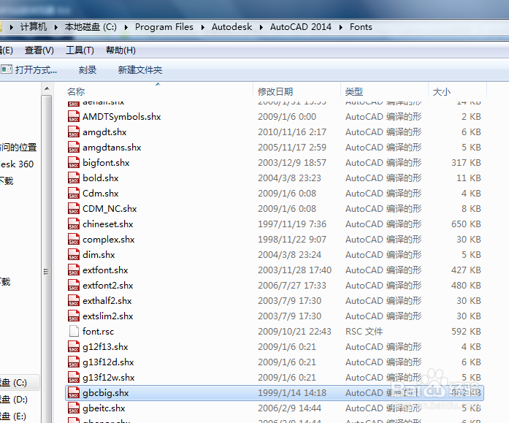
Task: Click the 新建文件夹 button
Action: pos(140,70)
